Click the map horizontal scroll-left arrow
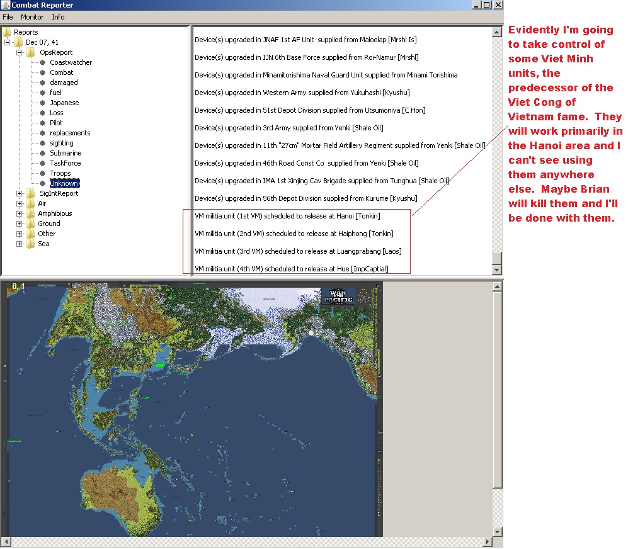The width and height of the screenshot is (628, 549). [x=5, y=542]
